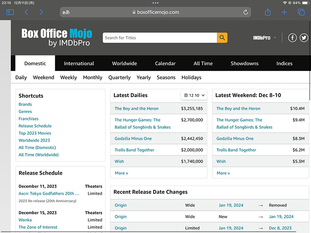Open the All Time (Worldwide) link
This screenshot has width=311, height=233.
coord(38,155)
